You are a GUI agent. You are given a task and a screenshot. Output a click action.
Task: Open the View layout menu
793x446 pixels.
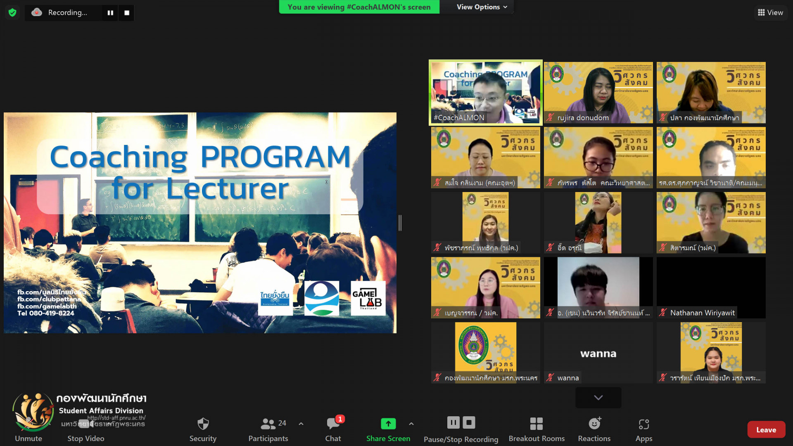[770, 12]
